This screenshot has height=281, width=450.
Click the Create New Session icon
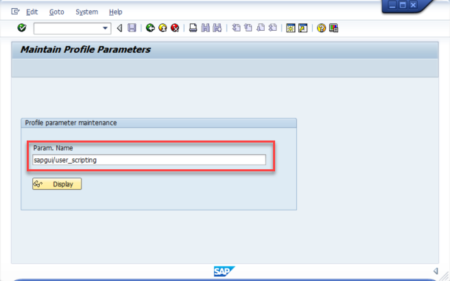[291, 28]
